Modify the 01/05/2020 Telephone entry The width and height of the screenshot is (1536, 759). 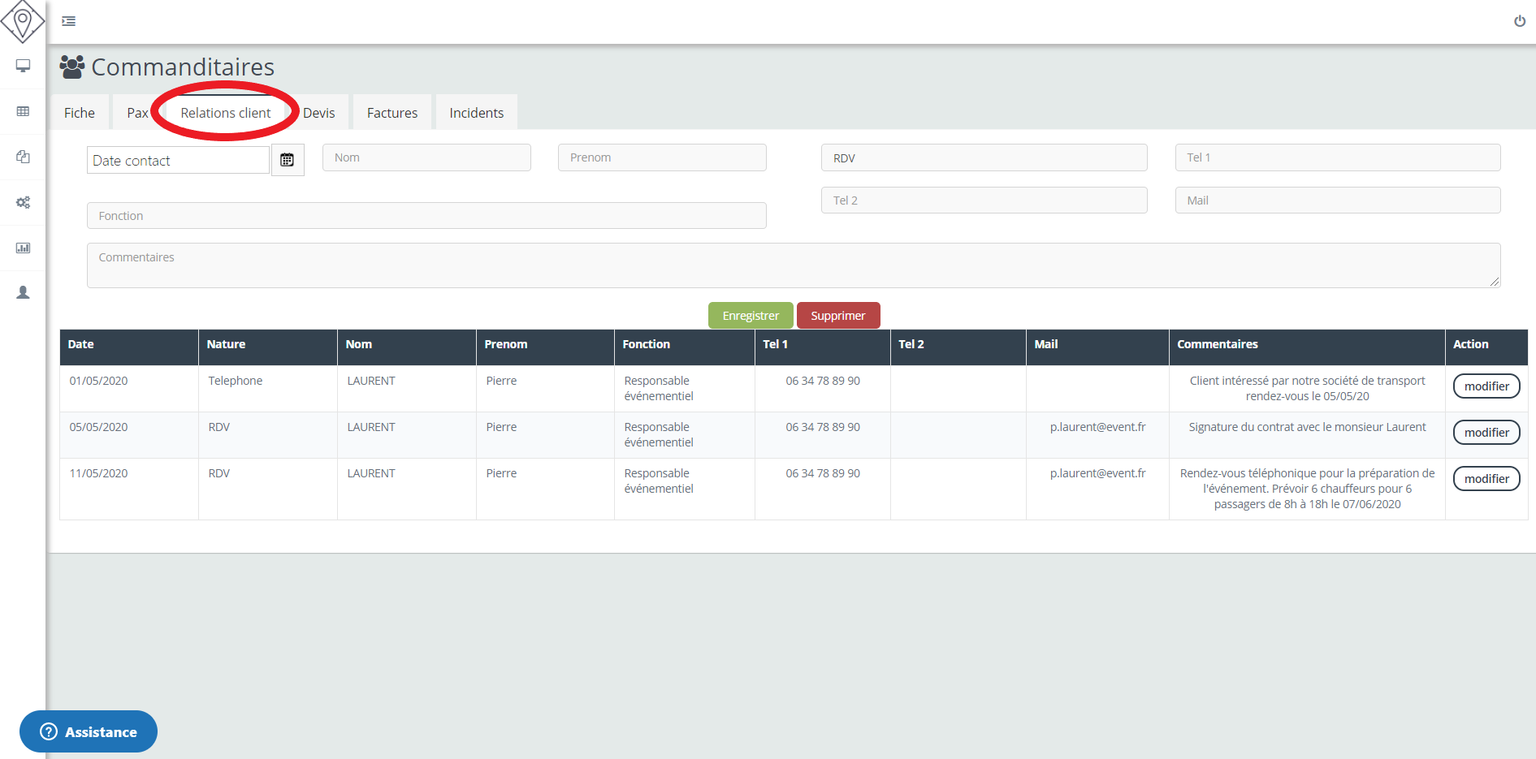click(x=1486, y=386)
